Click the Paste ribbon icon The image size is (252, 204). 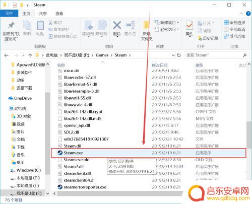coord(40,26)
